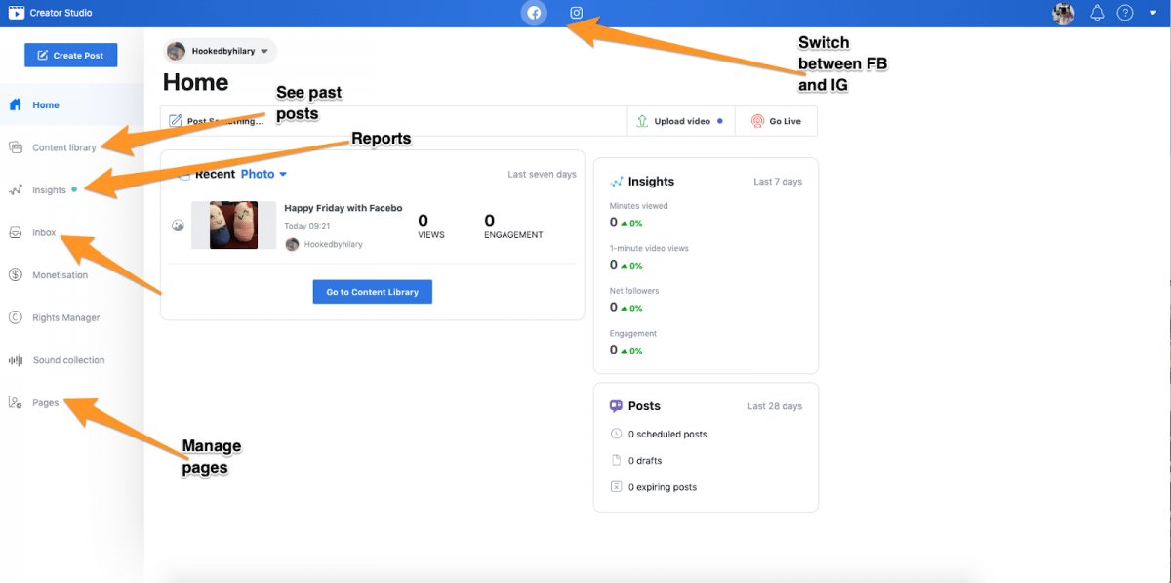Switch to the Instagram workspace
The height and width of the screenshot is (583, 1171).
coord(576,13)
